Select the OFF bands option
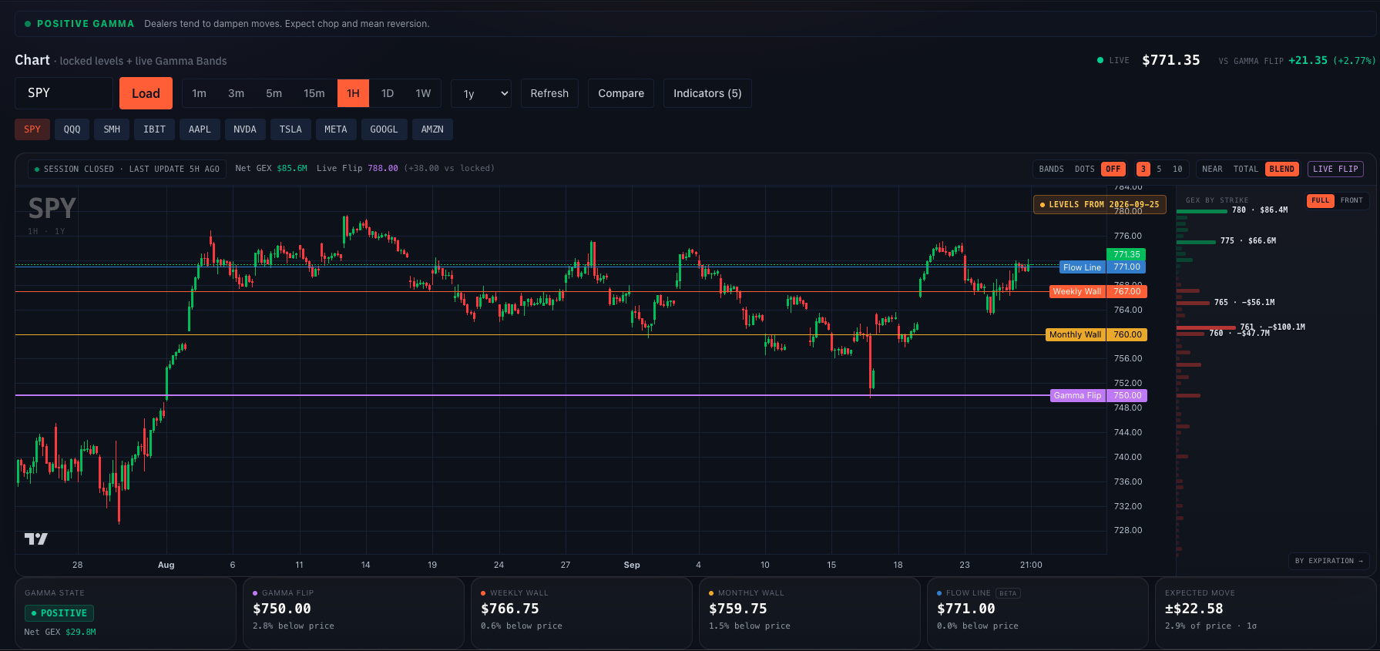 [1113, 169]
